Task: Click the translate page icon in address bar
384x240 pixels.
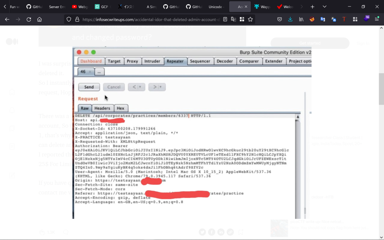Action: pyautogui.click(x=234, y=20)
